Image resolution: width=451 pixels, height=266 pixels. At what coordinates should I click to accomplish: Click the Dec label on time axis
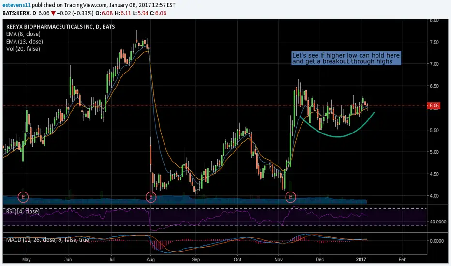click(x=320, y=259)
